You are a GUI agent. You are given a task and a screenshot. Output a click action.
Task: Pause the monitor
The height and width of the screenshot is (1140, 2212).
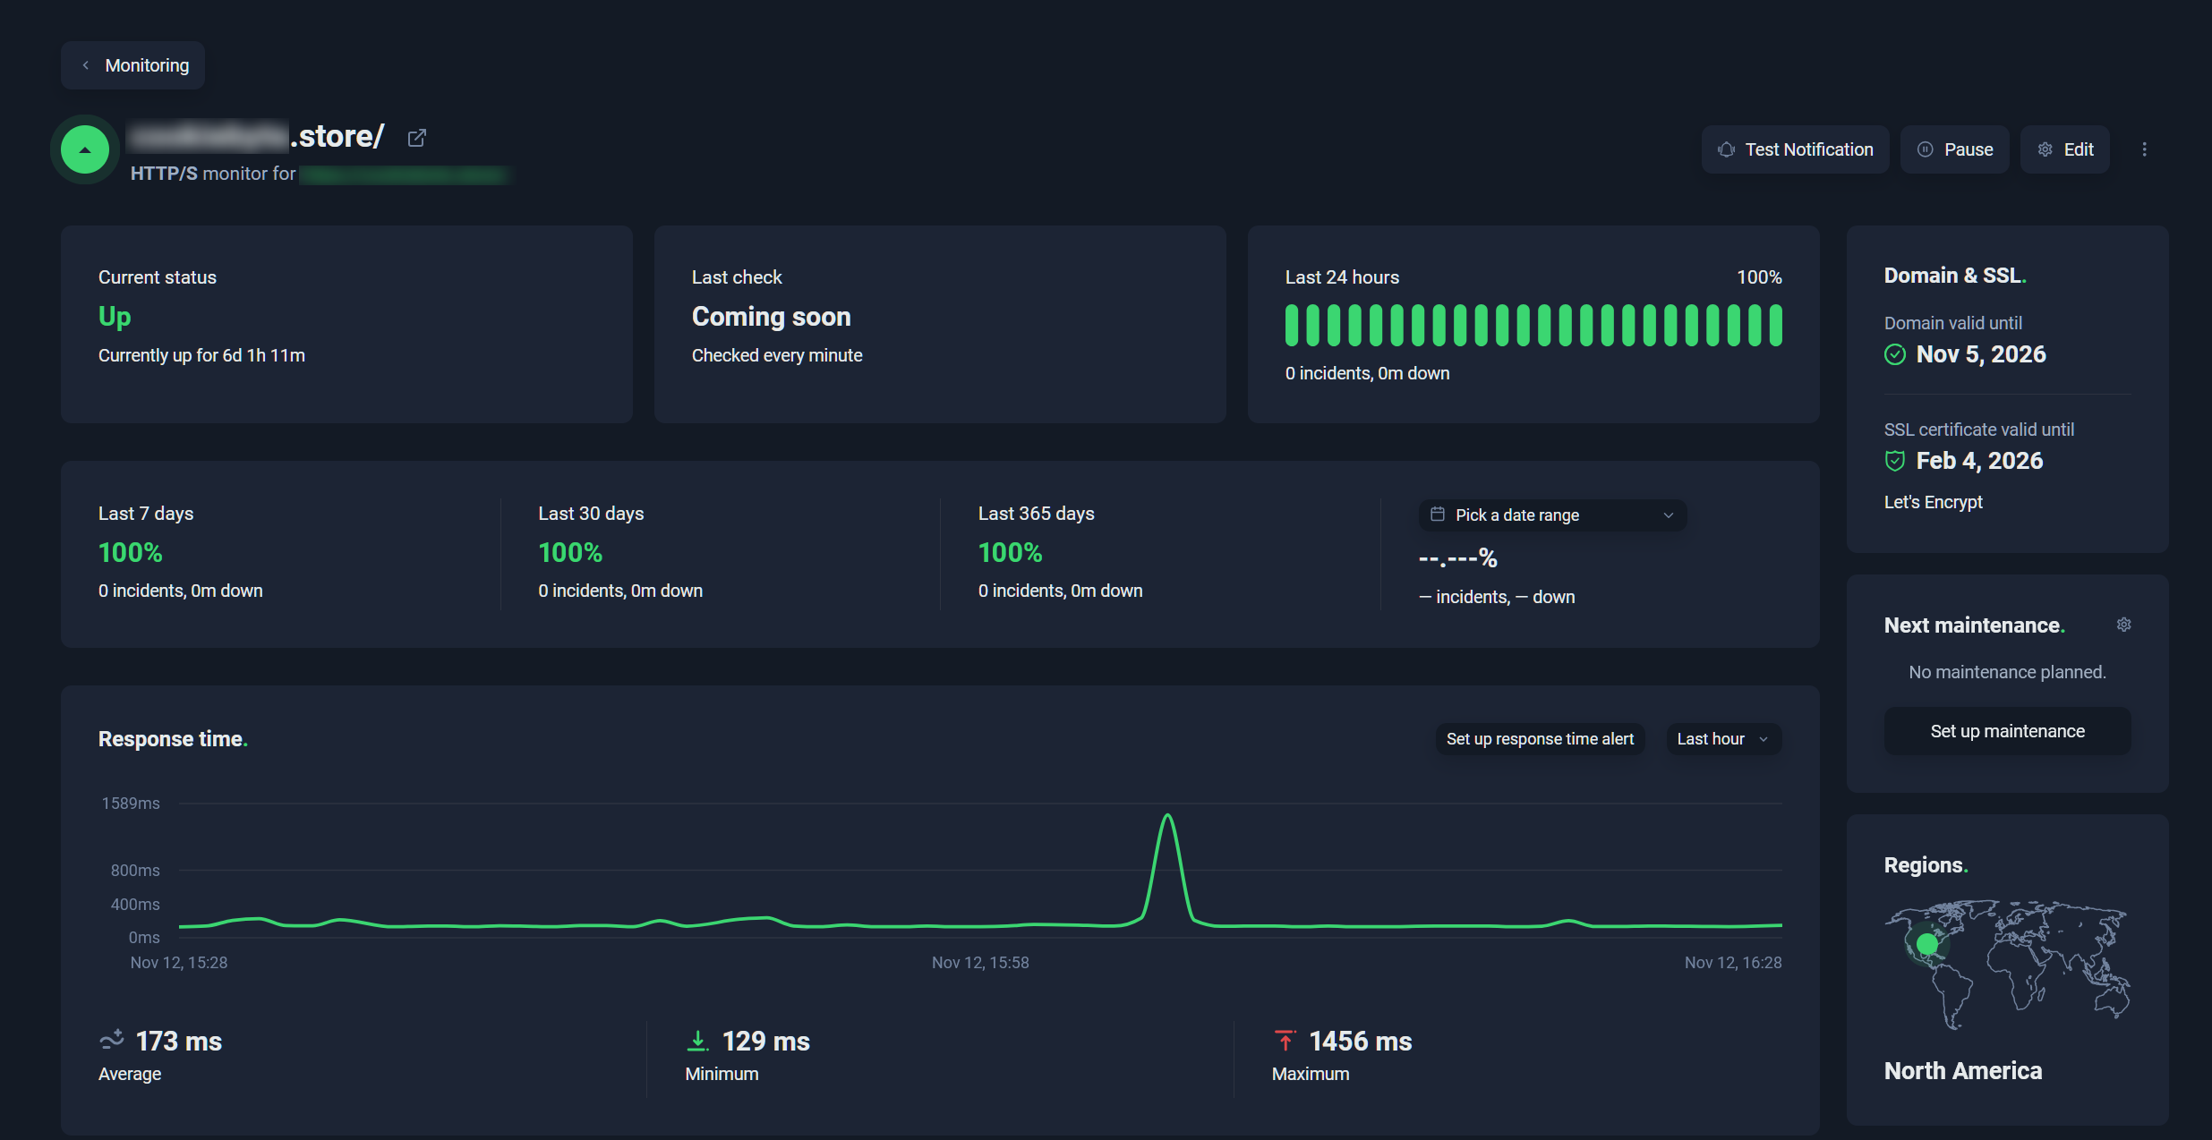(x=1954, y=149)
